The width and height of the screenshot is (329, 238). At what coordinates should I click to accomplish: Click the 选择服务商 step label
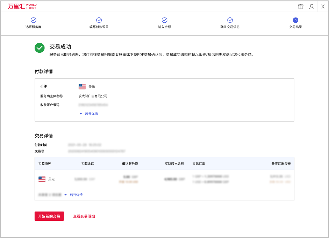pos(34,26)
